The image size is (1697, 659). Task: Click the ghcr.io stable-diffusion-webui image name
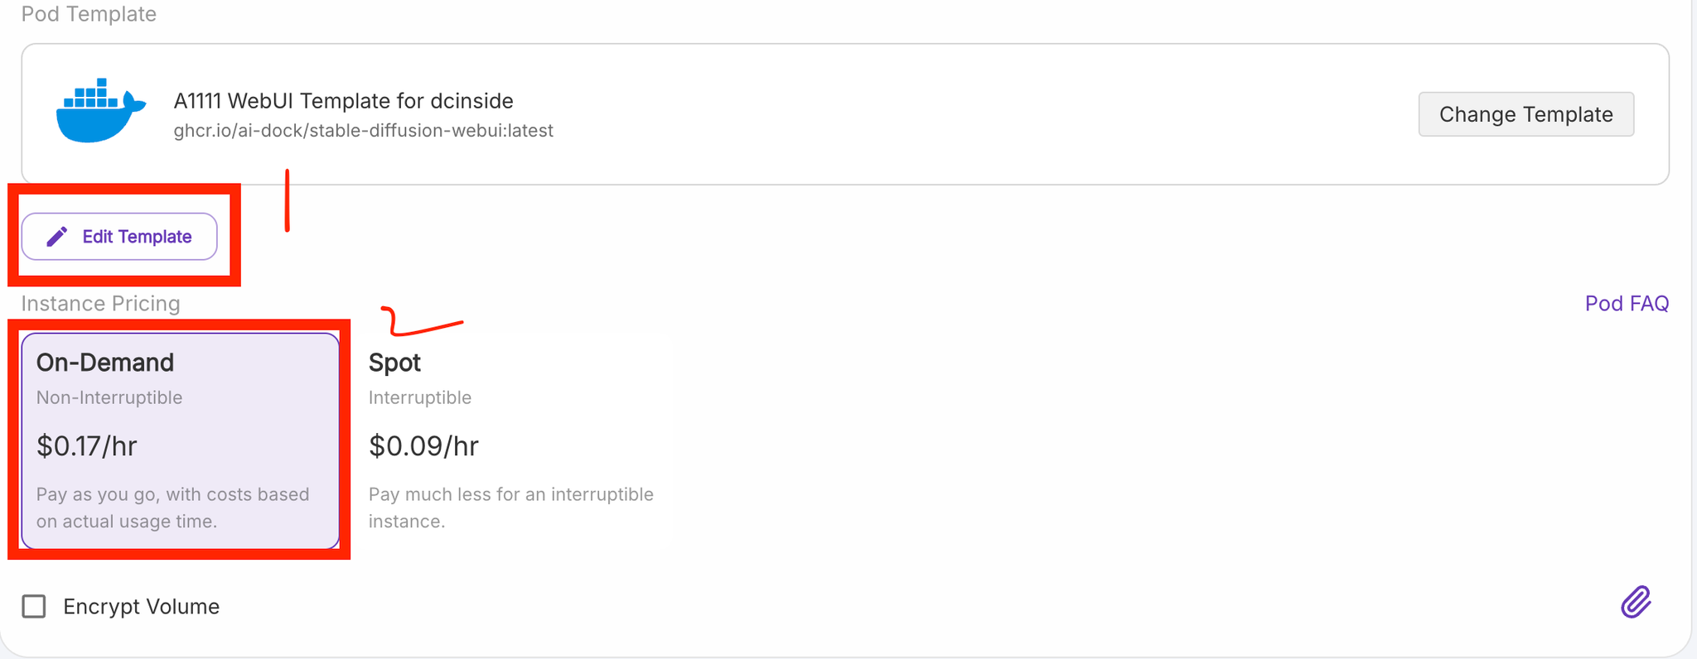tap(363, 131)
